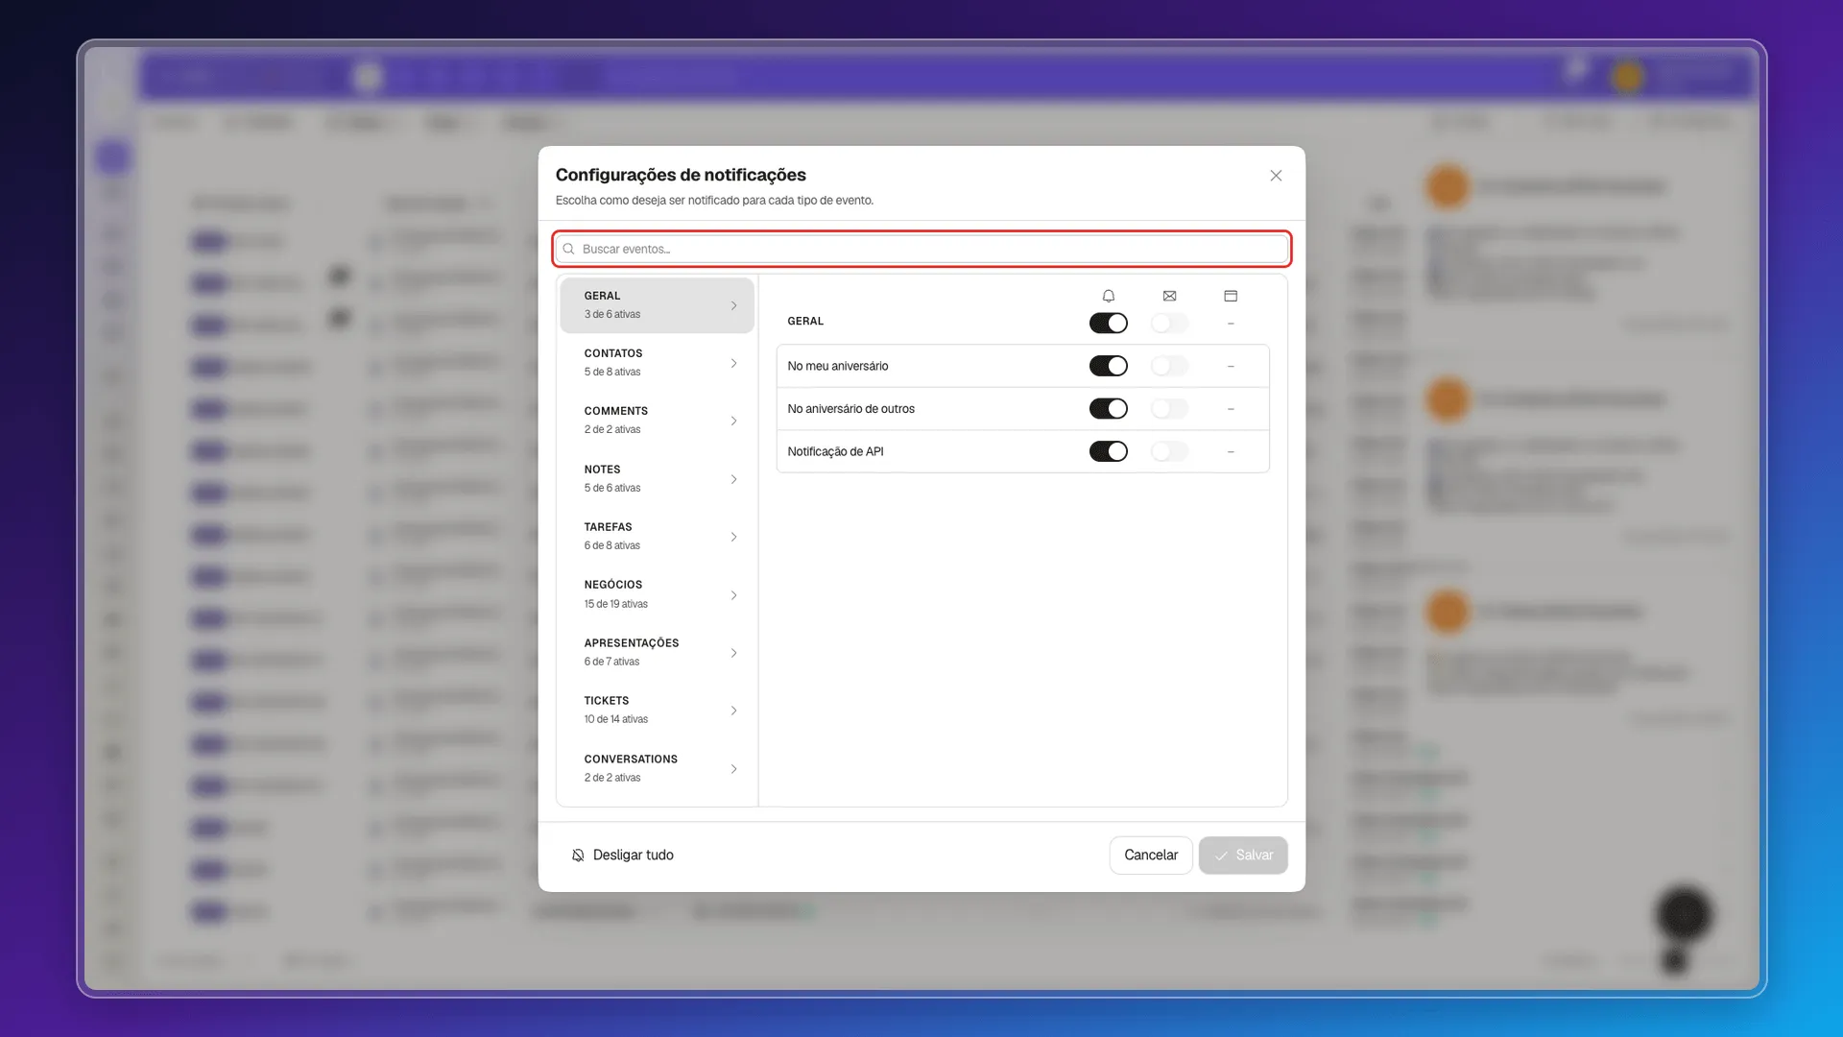The height and width of the screenshot is (1037, 1843).
Task: Select the COMMENTS category
Action: pos(657,421)
